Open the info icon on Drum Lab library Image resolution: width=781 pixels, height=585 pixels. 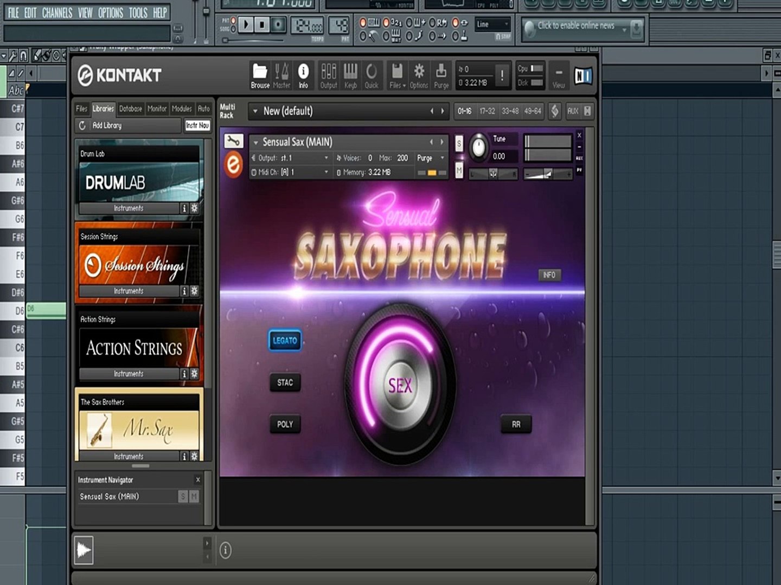[184, 208]
